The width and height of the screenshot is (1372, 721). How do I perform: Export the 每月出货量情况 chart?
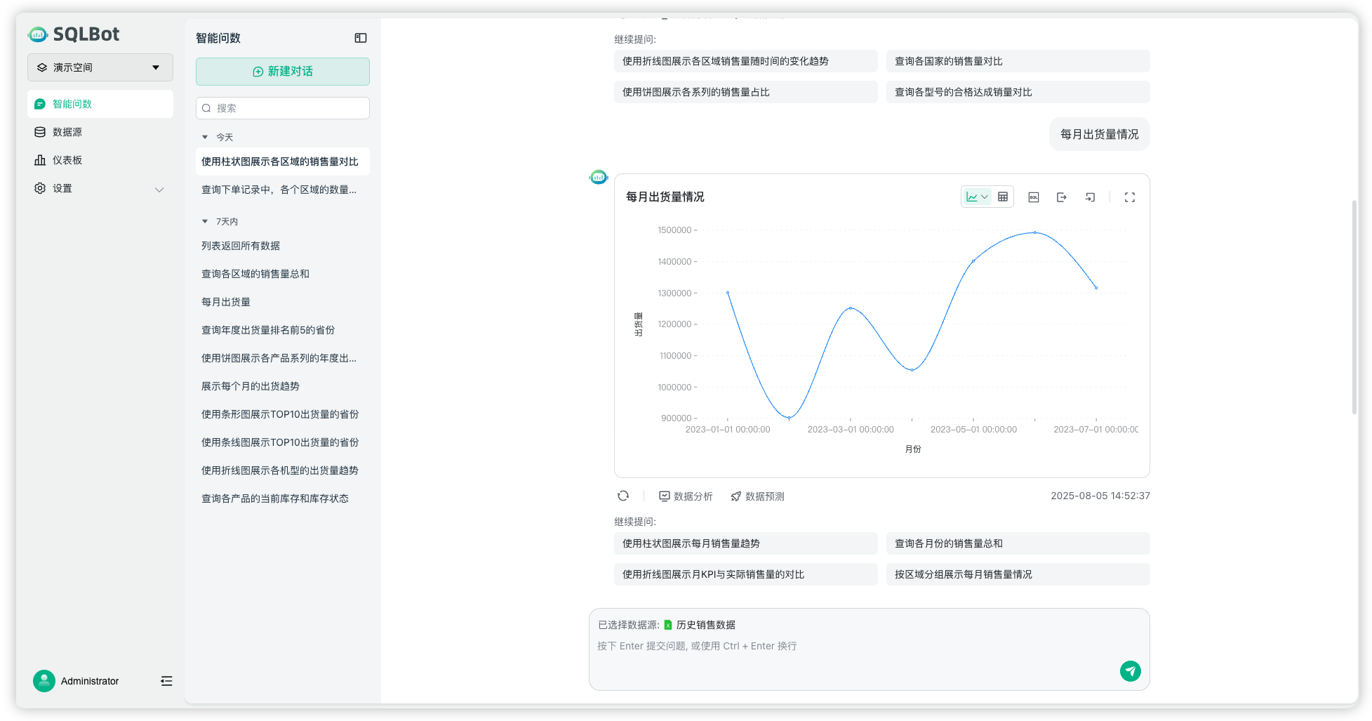coord(1061,197)
